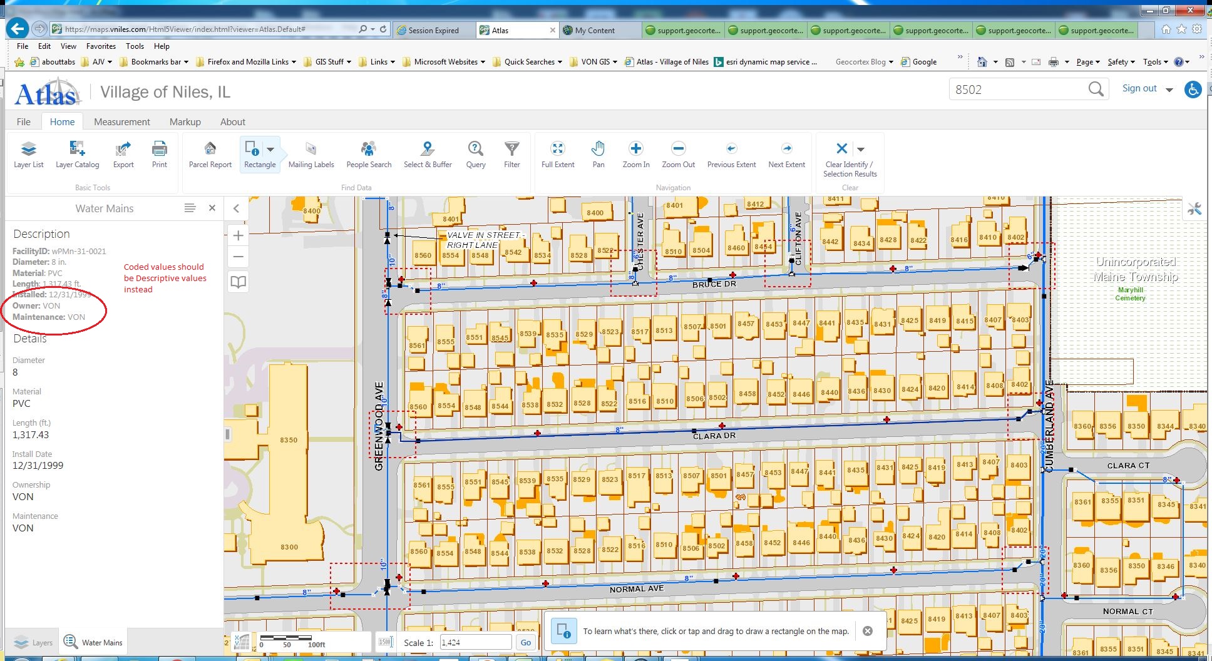This screenshot has width=1212, height=661.
Task: Open the browser Edit menu
Action: pos(44,46)
